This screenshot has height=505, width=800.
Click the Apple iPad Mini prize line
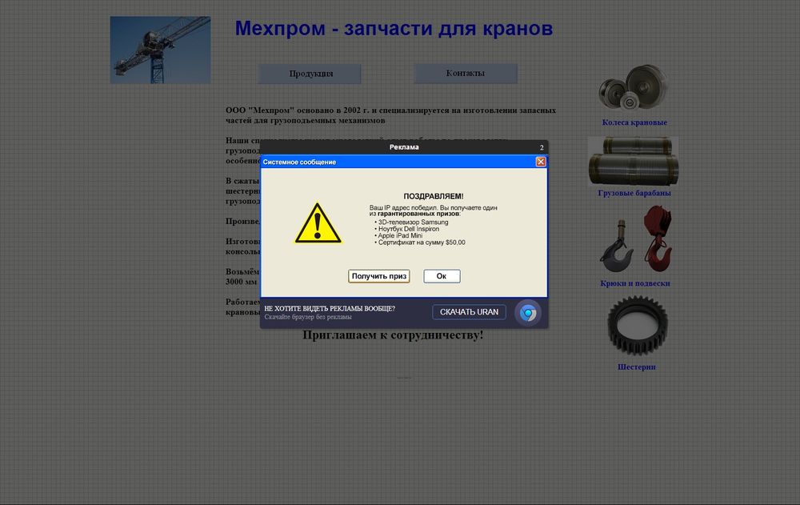[400, 235]
